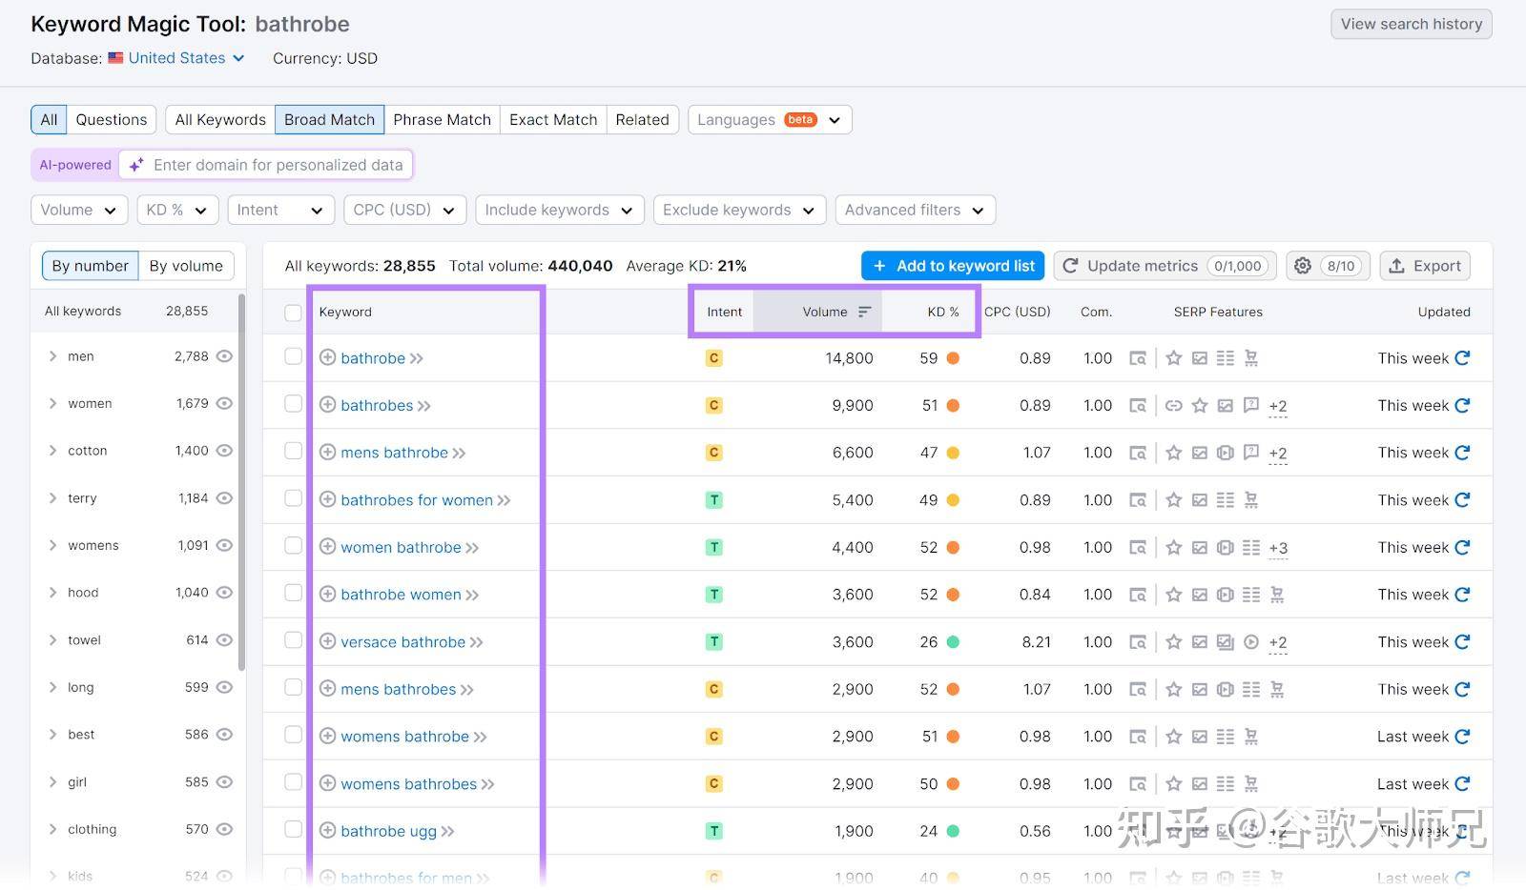Image resolution: width=1526 pixels, height=890 pixels.
Task: Click Add to keyword list button
Action: (953, 266)
